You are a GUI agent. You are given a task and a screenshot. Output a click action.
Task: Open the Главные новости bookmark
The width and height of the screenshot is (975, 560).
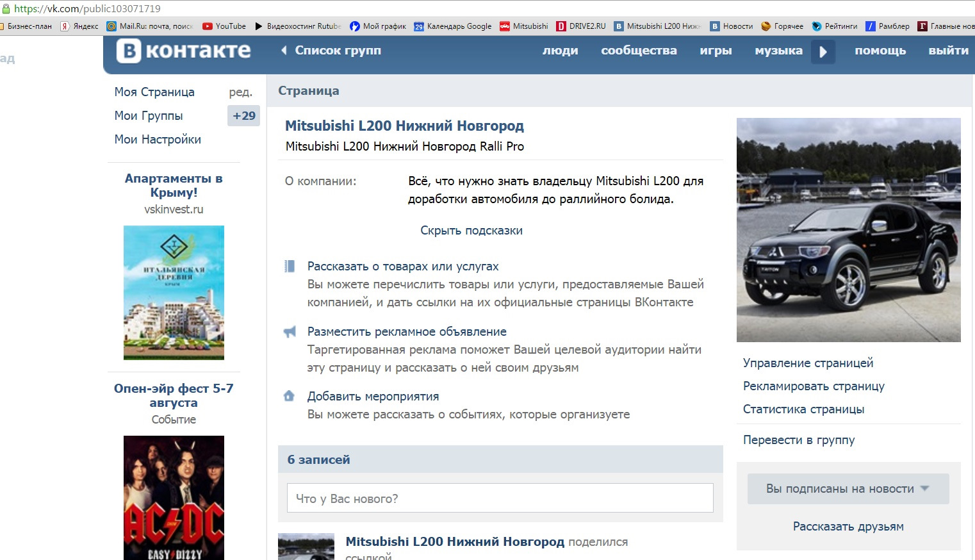tap(946, 26)
